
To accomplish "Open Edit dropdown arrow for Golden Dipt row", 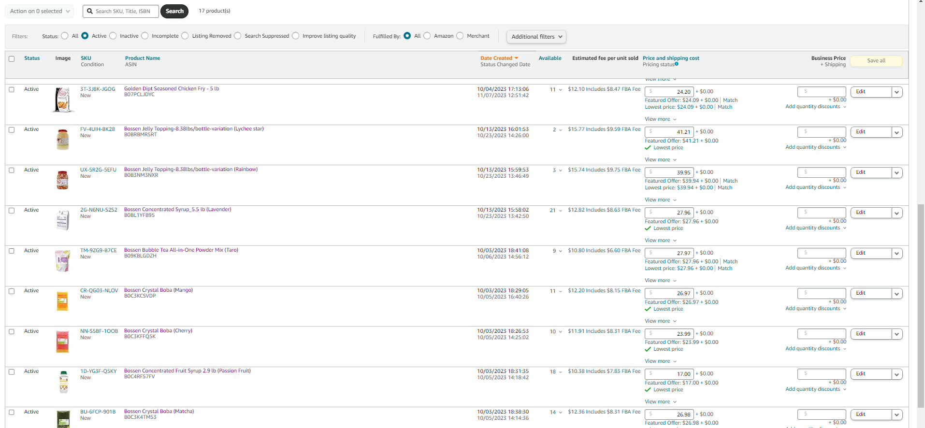I will click(897, 92).
